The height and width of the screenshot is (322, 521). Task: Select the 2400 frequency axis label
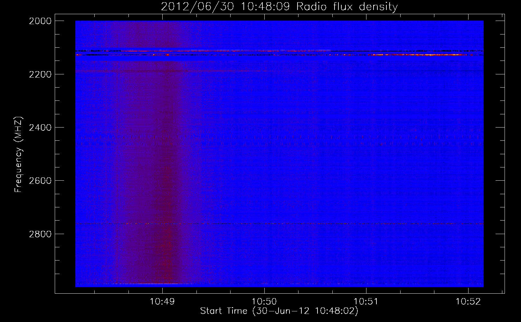click(40, 128)
